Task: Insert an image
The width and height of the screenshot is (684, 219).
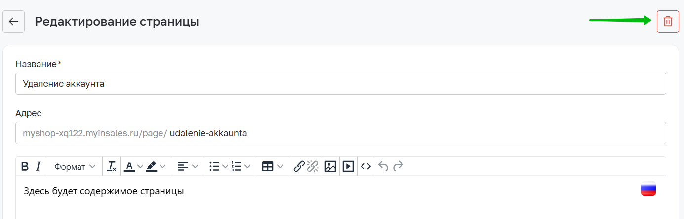Action: point(330,166)
